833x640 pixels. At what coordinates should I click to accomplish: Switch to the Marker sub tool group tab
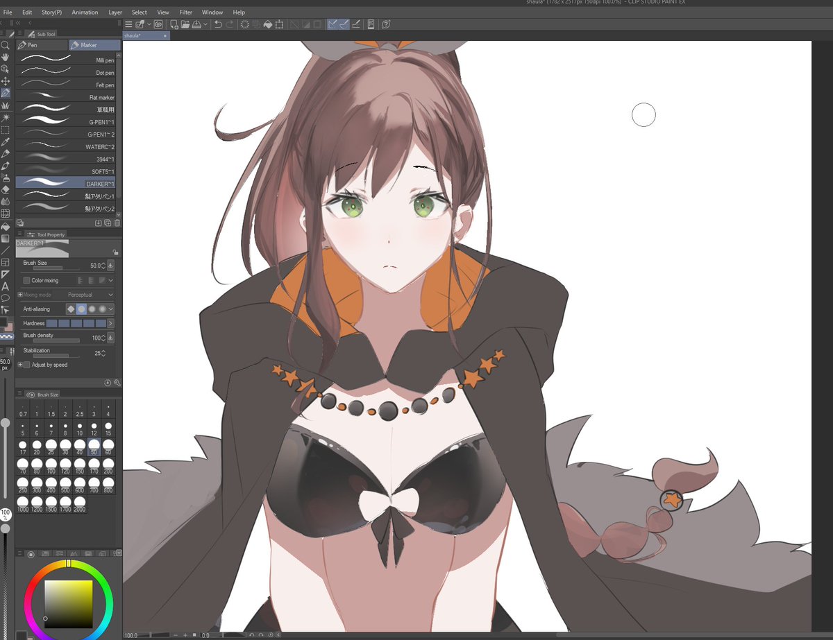(94, 45)
